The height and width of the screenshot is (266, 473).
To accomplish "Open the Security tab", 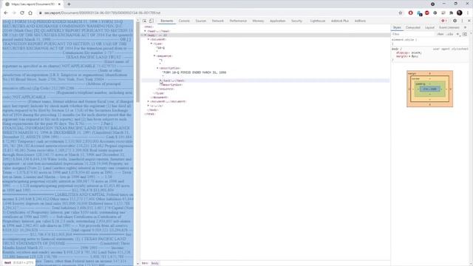I will pyautogui.click(x=296, y=21).
